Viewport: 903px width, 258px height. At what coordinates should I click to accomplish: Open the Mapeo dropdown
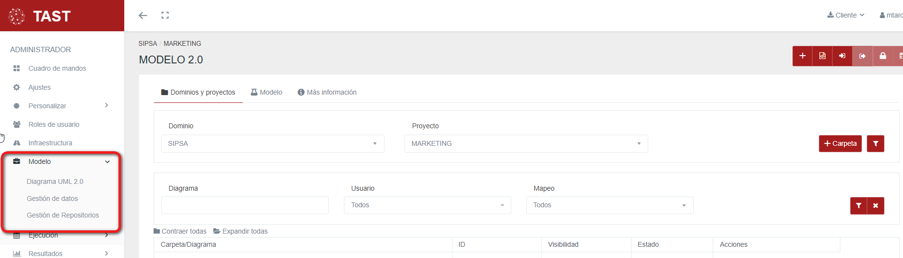click(610, 205)
